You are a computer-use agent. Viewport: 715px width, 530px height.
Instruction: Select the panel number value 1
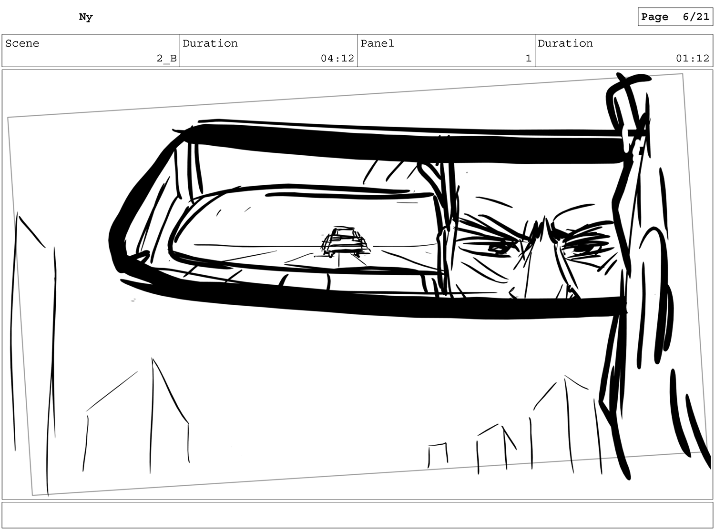click(528, 58)
